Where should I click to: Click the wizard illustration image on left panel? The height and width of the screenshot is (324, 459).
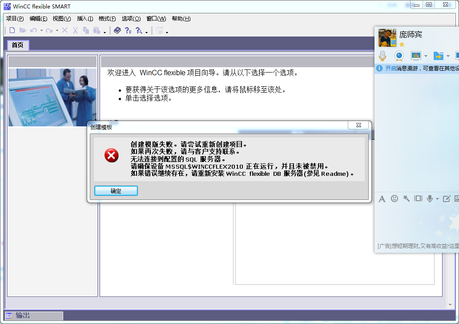(x=52, y=97)
